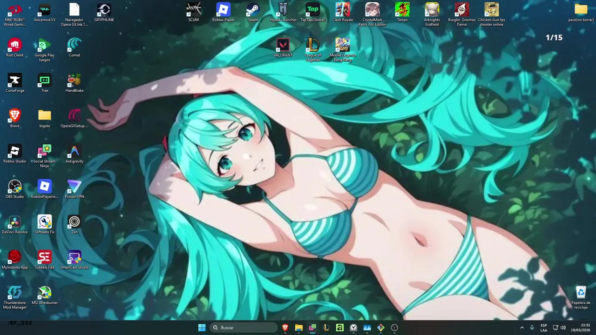596x335 pixels.
Task: Open Hytale Launcher shortcut
Action: (x=283, y=12)
